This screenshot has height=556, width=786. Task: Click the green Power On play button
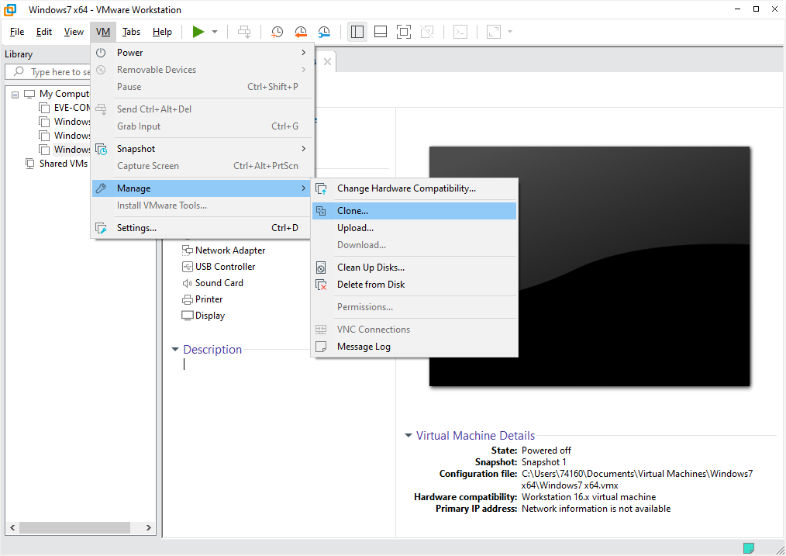coord(198,32)
